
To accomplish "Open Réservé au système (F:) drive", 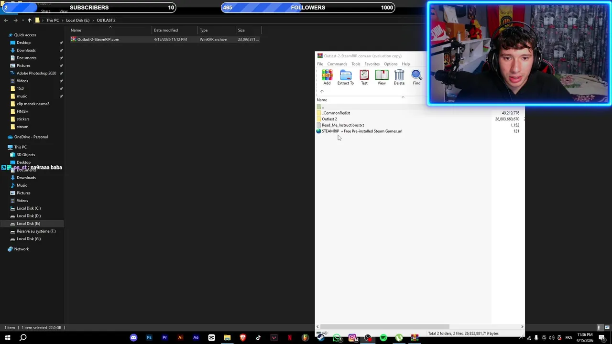I will point(36,231).
